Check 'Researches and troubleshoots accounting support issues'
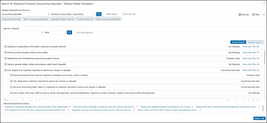Viewport: 267px width, 123px height. pos(5,58)
